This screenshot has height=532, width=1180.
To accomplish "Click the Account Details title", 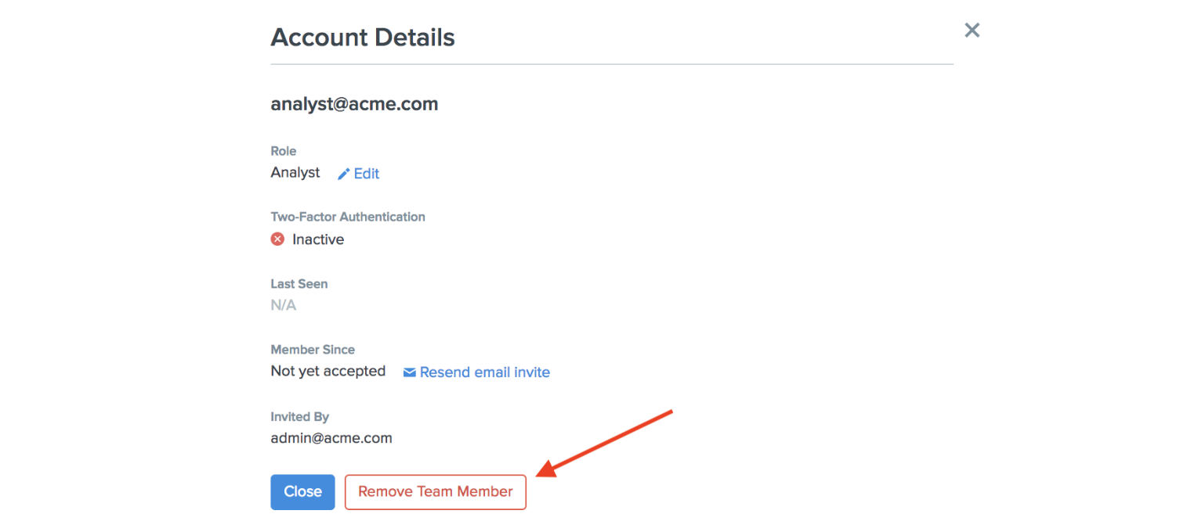I will (363, 38).
